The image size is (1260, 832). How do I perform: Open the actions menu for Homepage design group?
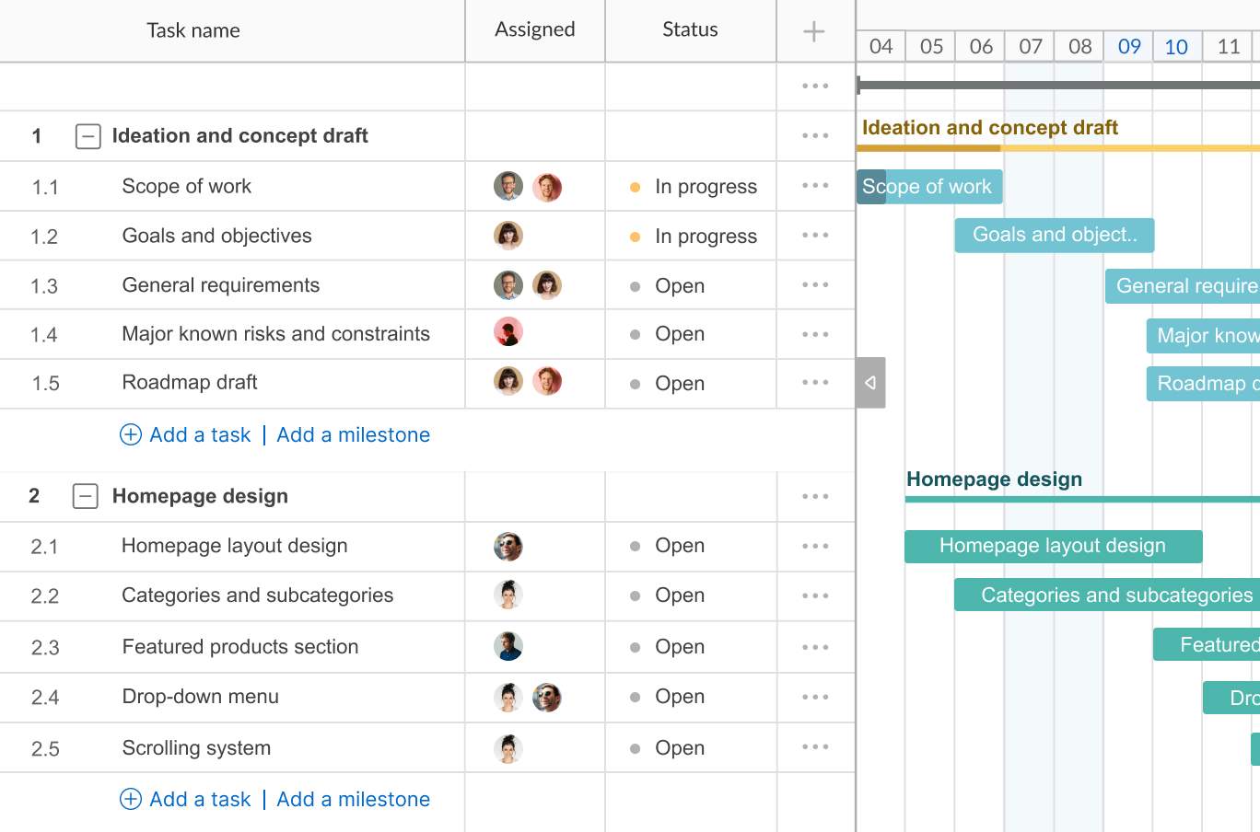(x=814, y=496)
